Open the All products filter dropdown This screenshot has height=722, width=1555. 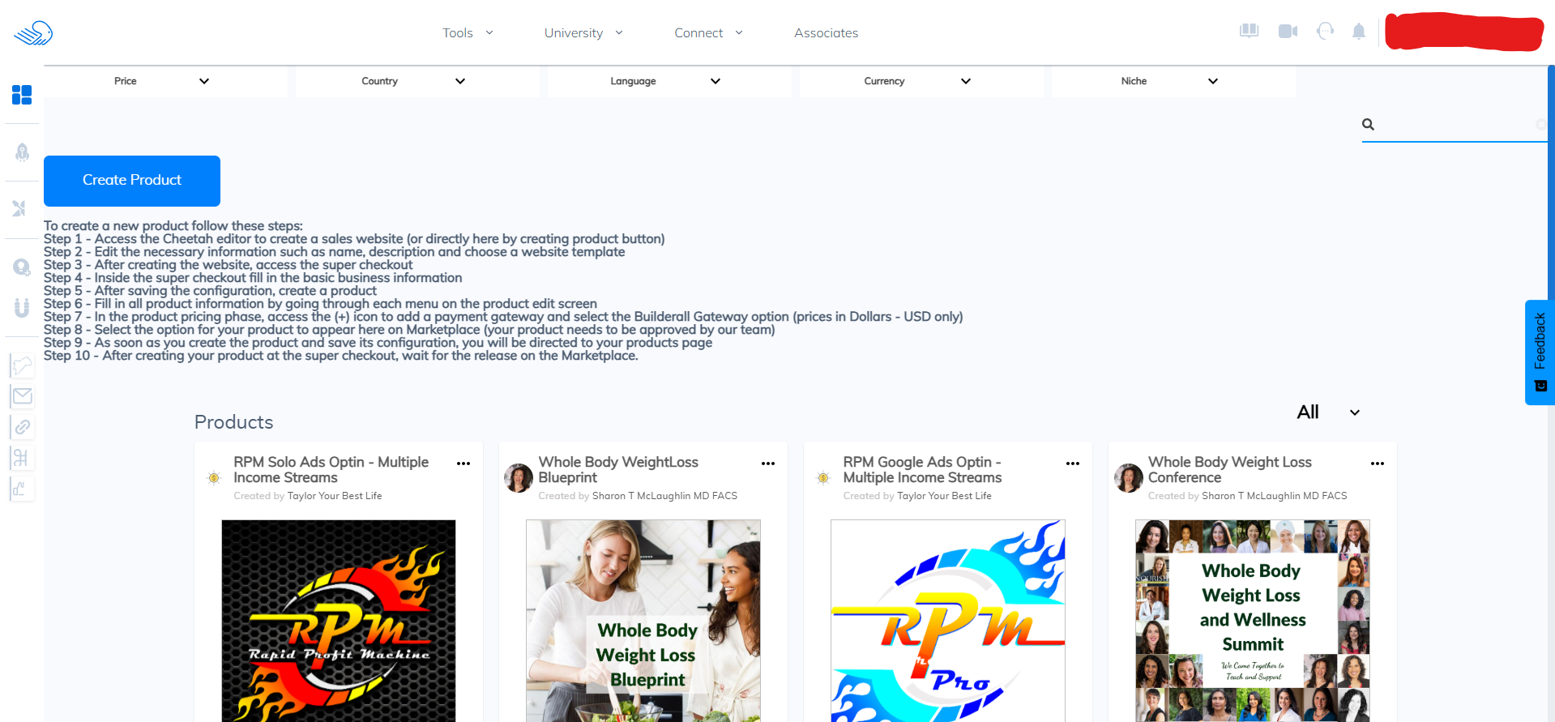1328,412
